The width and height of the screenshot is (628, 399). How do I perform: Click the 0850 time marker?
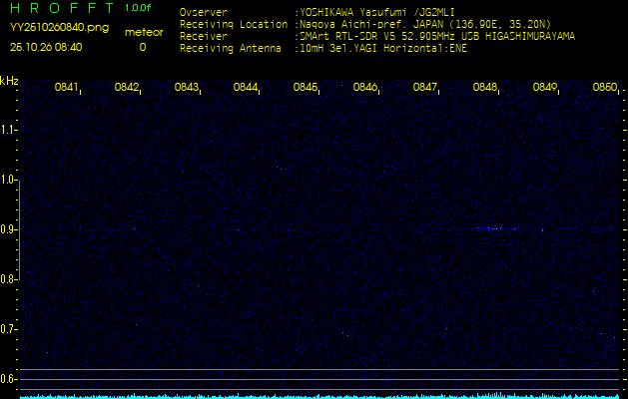pos(605,87)
